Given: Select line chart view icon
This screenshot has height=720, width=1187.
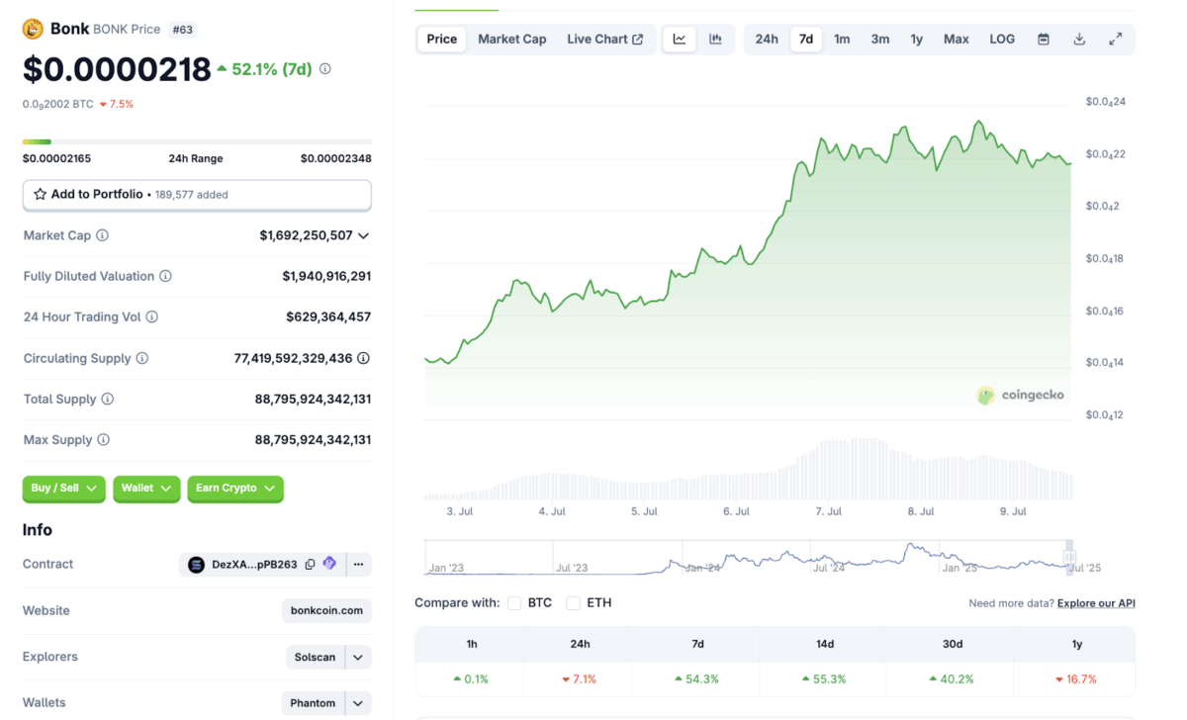Looking at the screenshot, I should coord(680,40).
